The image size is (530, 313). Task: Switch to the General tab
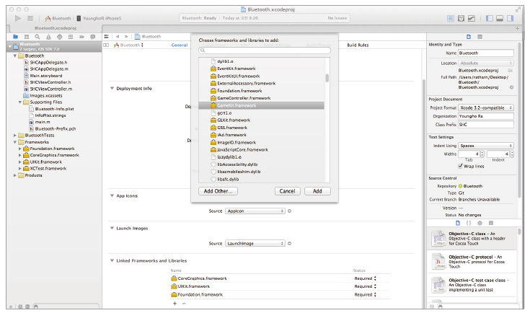[x=180, y=45]
